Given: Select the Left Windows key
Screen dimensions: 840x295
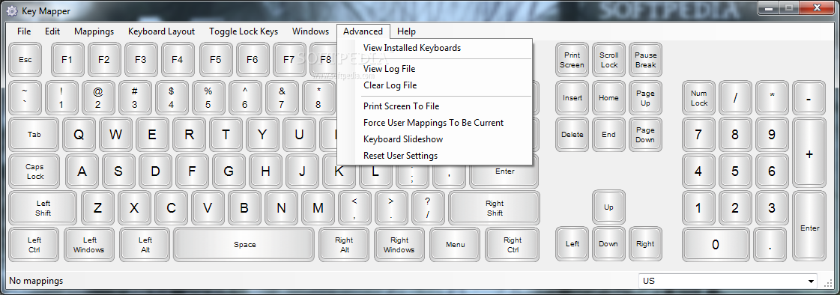Looking at the screenshot, I should 89,245.
